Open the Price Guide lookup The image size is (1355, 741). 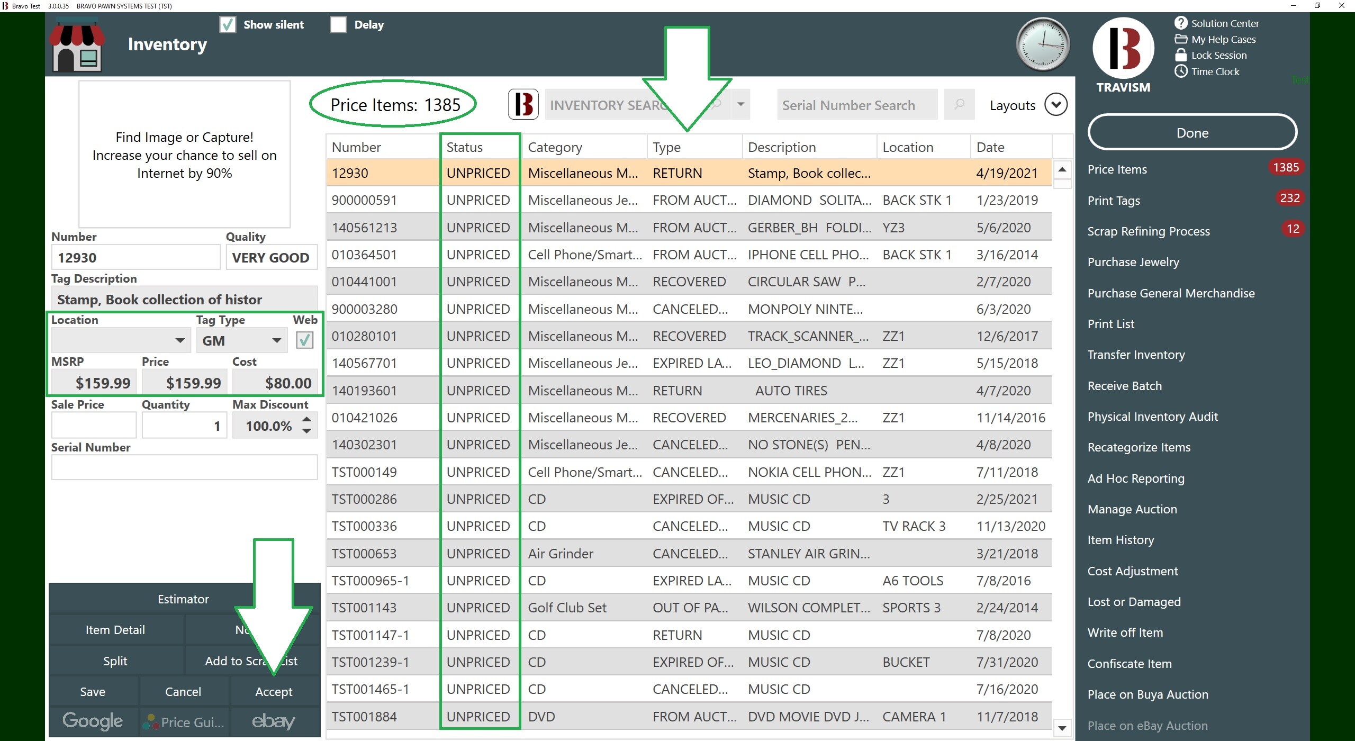pos(184,721)
